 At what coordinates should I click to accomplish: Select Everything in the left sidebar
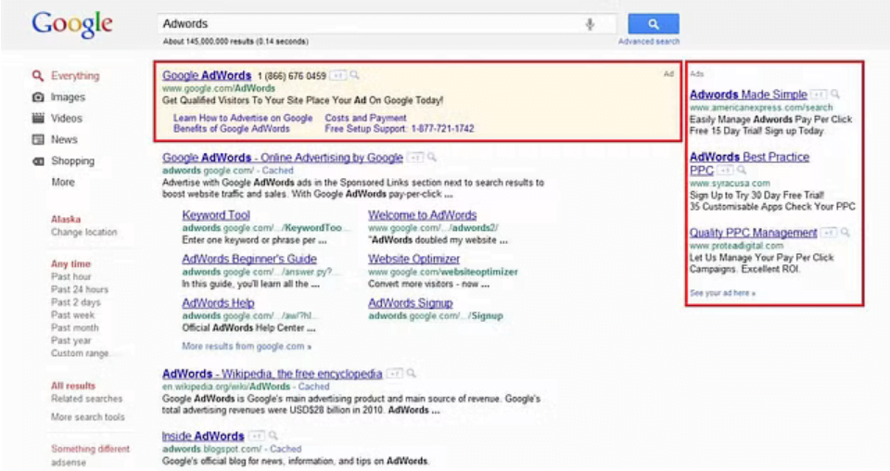point(74,76)
